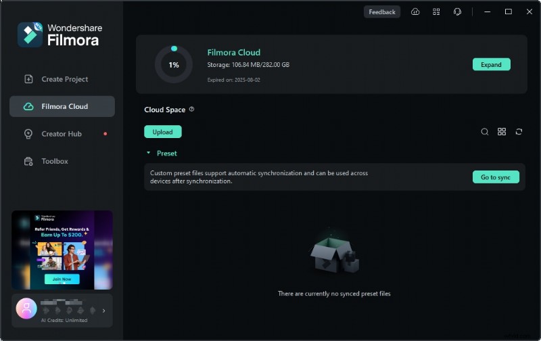Click the help icon beside Cloud Space

[x=191, y=110]
